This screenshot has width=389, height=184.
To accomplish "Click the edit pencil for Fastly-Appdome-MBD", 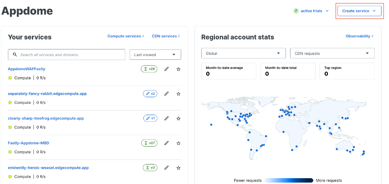I will click(x=167, y=143).
